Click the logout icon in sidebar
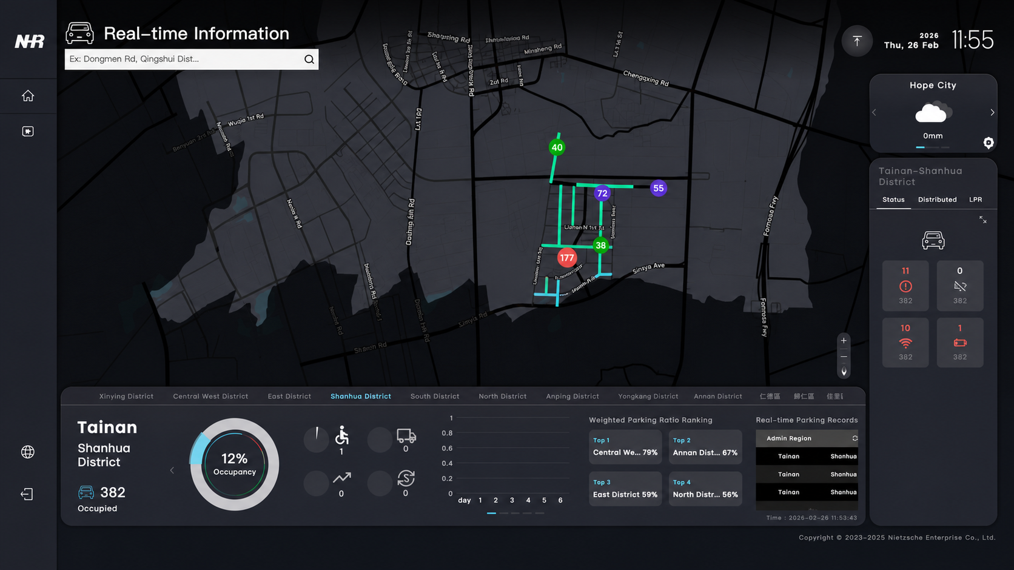1014x570 pixels. [27, 494]
